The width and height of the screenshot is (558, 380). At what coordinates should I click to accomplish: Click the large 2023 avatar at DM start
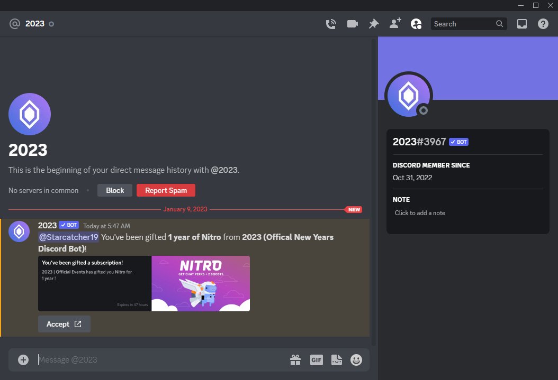(30, 114)
